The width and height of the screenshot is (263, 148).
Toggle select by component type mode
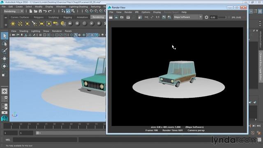pyautogui.click(x=73, y=11)
